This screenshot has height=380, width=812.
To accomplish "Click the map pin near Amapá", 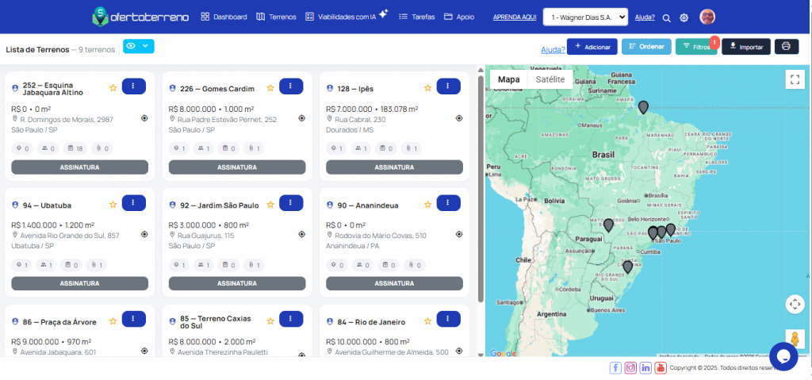I will pos(643,107).
